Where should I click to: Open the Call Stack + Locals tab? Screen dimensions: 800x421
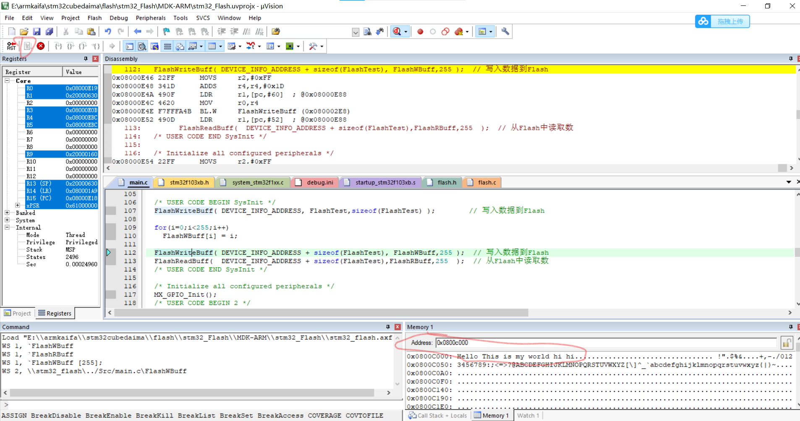point(438,416)
